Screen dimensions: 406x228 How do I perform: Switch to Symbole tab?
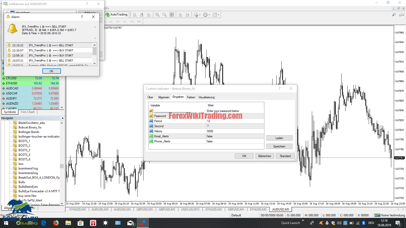pyautogui.click(x=10, y=112)
